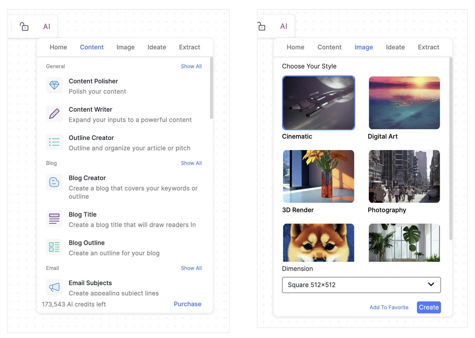This screenshot has height=338, width=475.
Task: Select the Image tab in right panel
Action: 364,47
